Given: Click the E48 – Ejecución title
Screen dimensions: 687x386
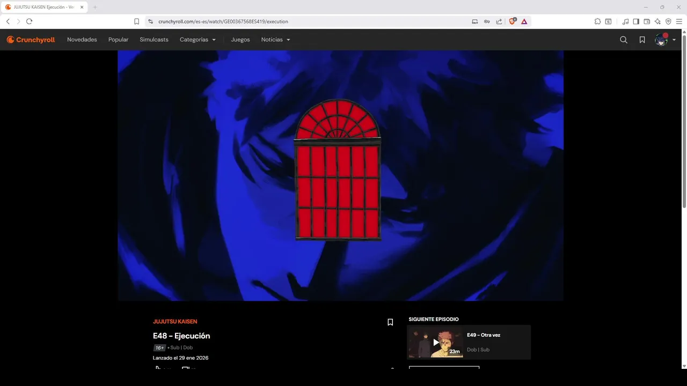Looking at the screenshot, I should 181,336.
